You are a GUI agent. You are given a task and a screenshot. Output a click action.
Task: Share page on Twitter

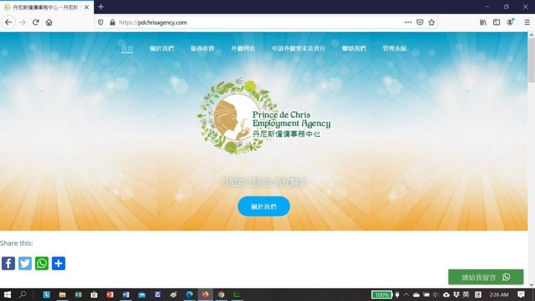pyautogui.click(x=25, y=263)
